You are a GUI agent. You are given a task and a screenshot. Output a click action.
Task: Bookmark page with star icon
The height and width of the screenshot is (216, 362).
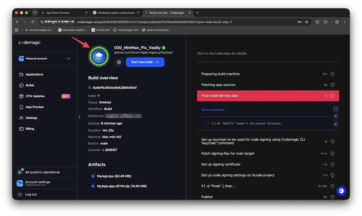(x=307, y=22)
